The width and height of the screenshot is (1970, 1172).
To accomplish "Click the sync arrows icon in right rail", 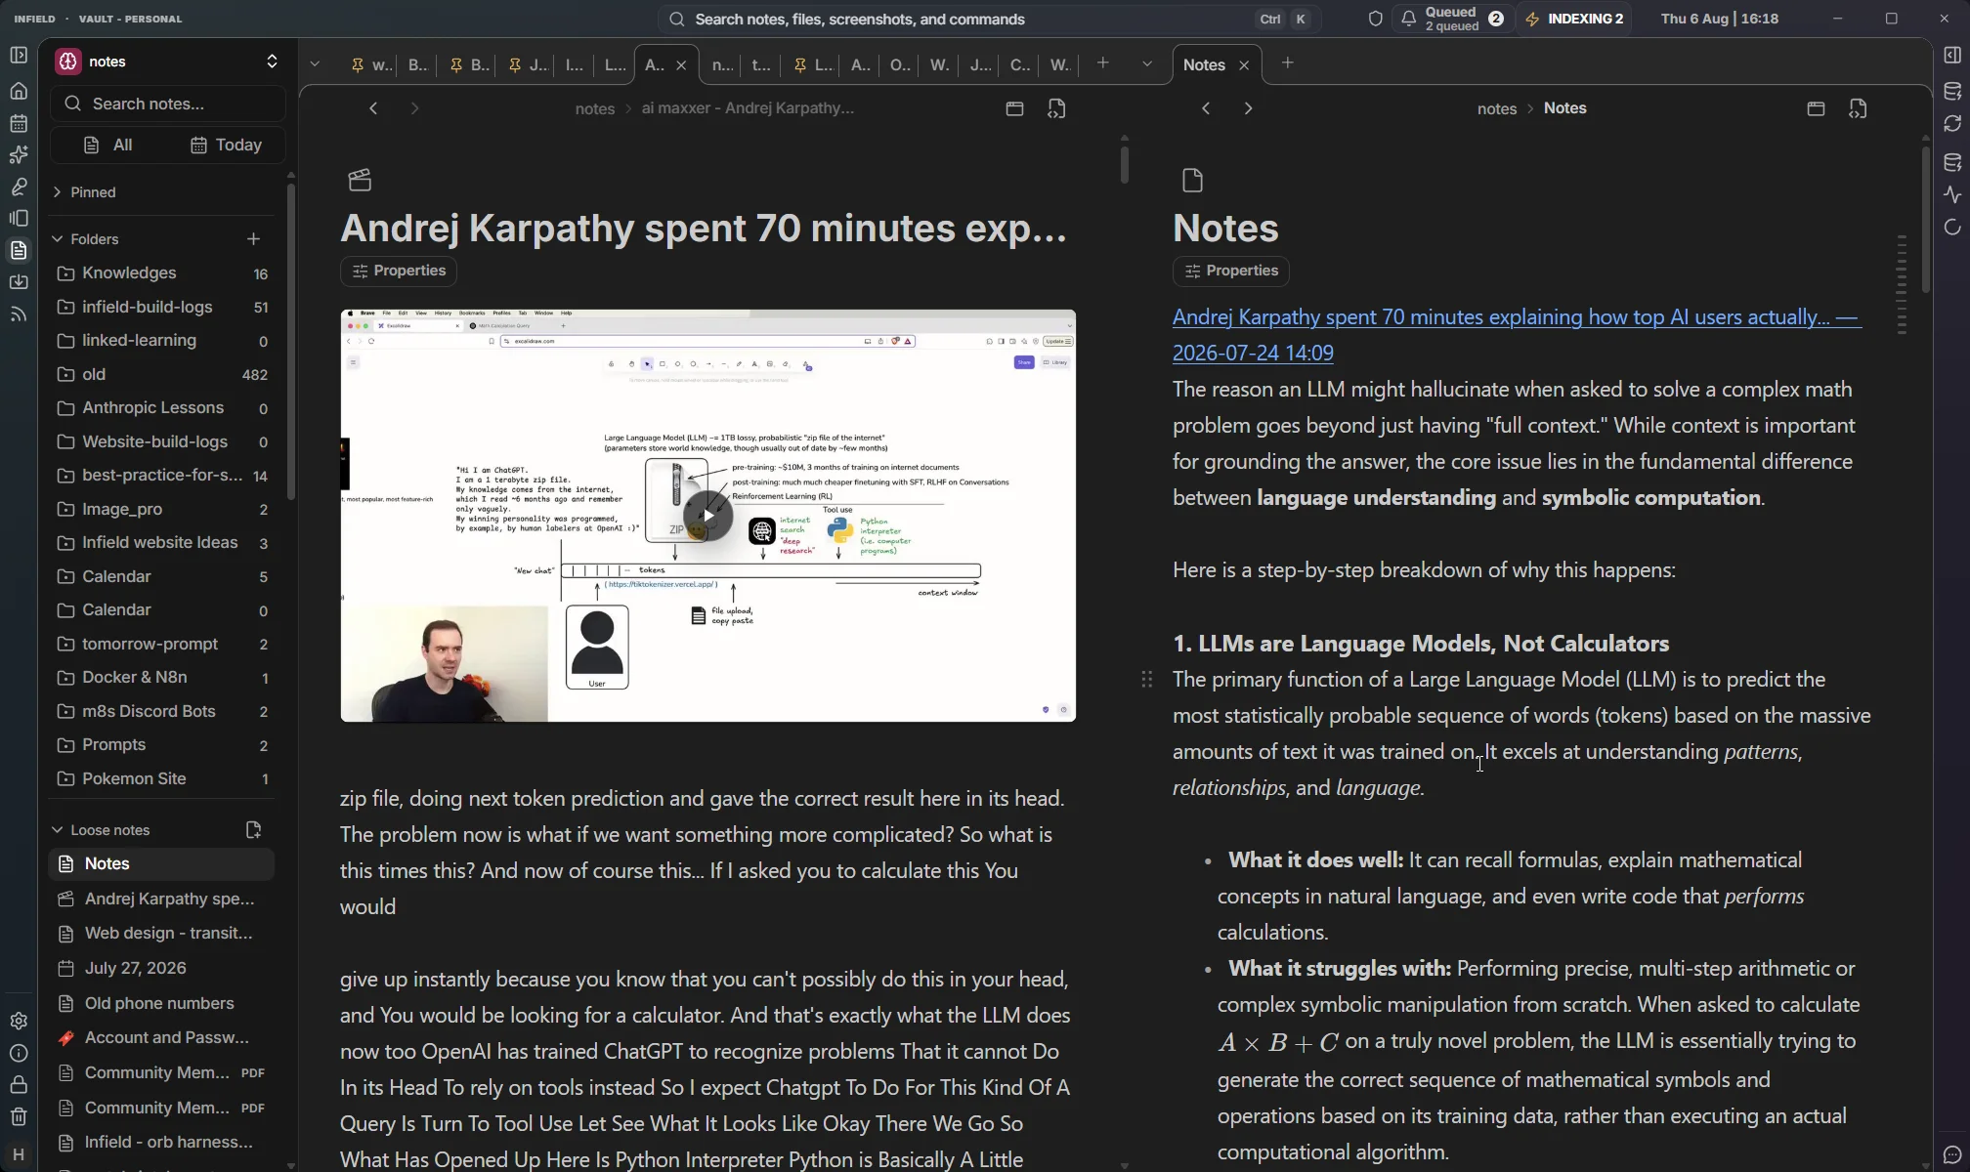I will tap(1952, 124).
